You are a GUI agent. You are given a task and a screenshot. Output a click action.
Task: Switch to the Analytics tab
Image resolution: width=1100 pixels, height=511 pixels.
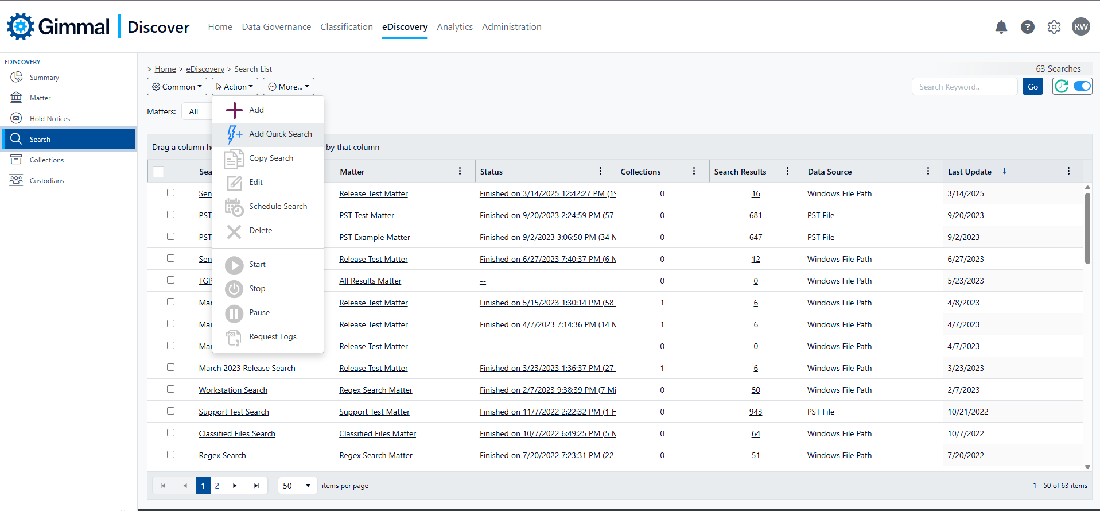click(454, 27)
